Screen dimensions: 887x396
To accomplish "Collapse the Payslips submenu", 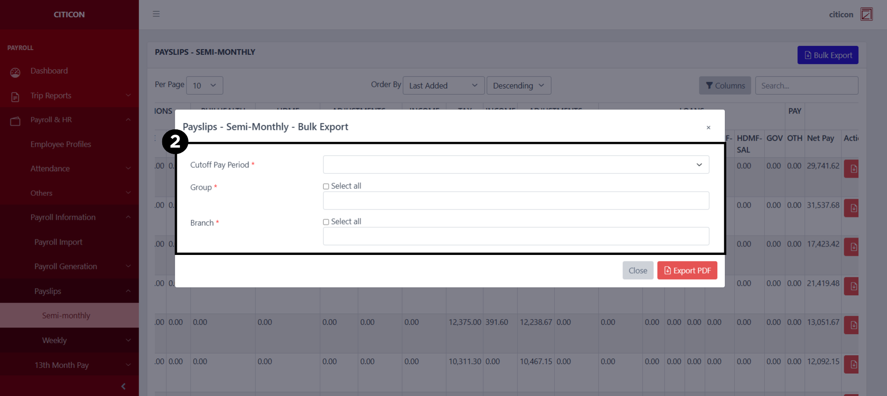I will point(69,291).
